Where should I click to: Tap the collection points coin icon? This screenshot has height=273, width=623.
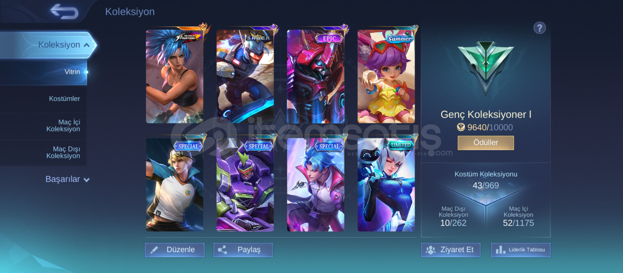pos(461,127)
